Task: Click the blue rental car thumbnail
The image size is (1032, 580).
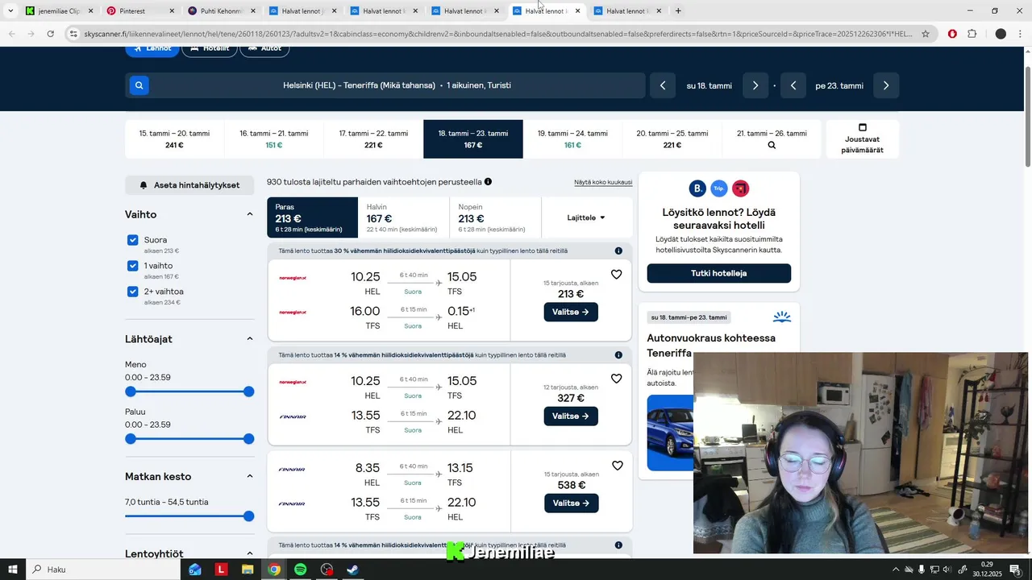Action: [670, 433]
